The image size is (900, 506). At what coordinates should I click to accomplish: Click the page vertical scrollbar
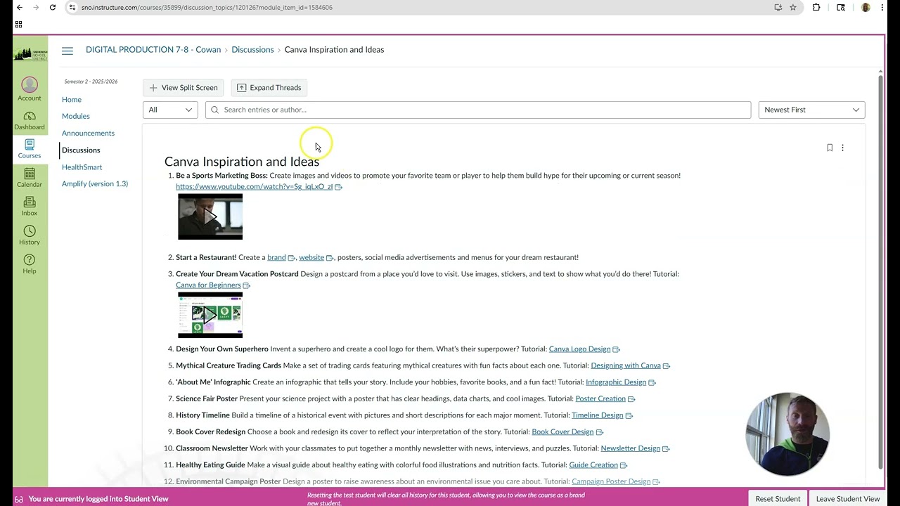click(880, 271)
